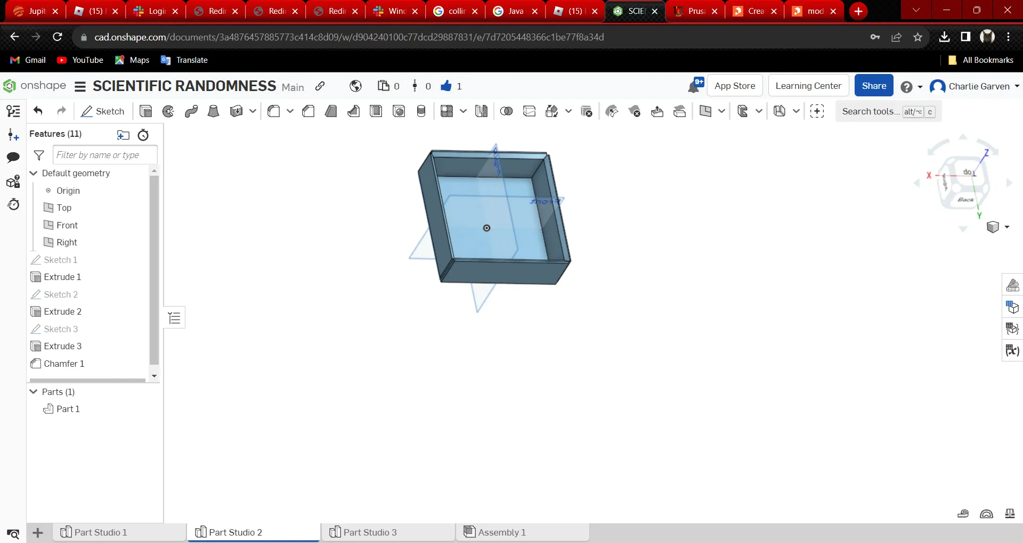
Task: Start a new Sketch
Action: pos(102,111)
